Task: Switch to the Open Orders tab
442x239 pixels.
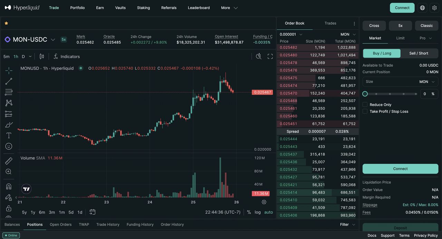Action: pyautogui.click(x=61, y=224)
